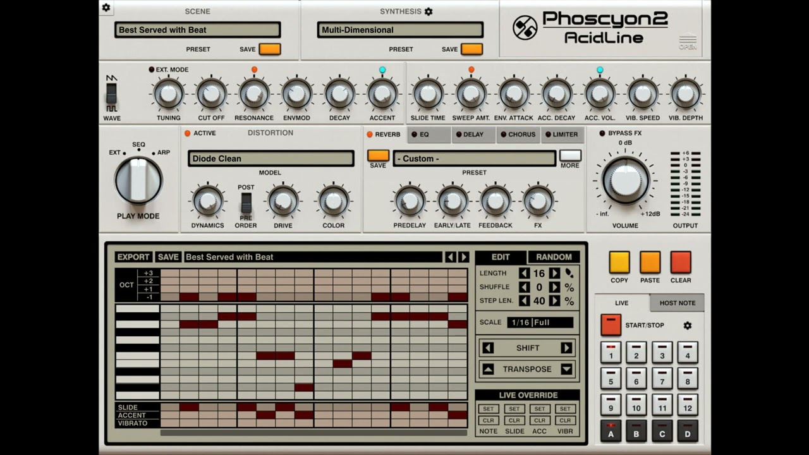Viewport: 809px width, 455px height.
Task: Click Clr under Live Override Vibr
Action: (x=565, y=420)
